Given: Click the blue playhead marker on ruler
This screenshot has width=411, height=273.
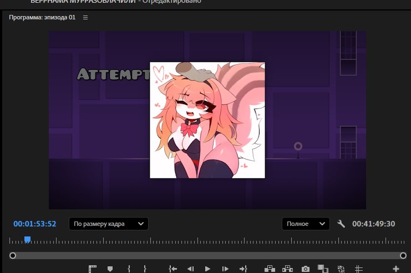Looking at the screenshot, I should point(28,239).
